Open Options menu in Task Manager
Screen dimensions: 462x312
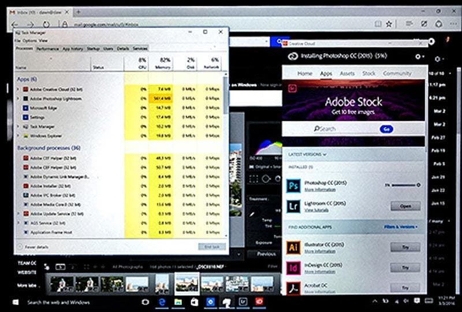coord(30,40)
